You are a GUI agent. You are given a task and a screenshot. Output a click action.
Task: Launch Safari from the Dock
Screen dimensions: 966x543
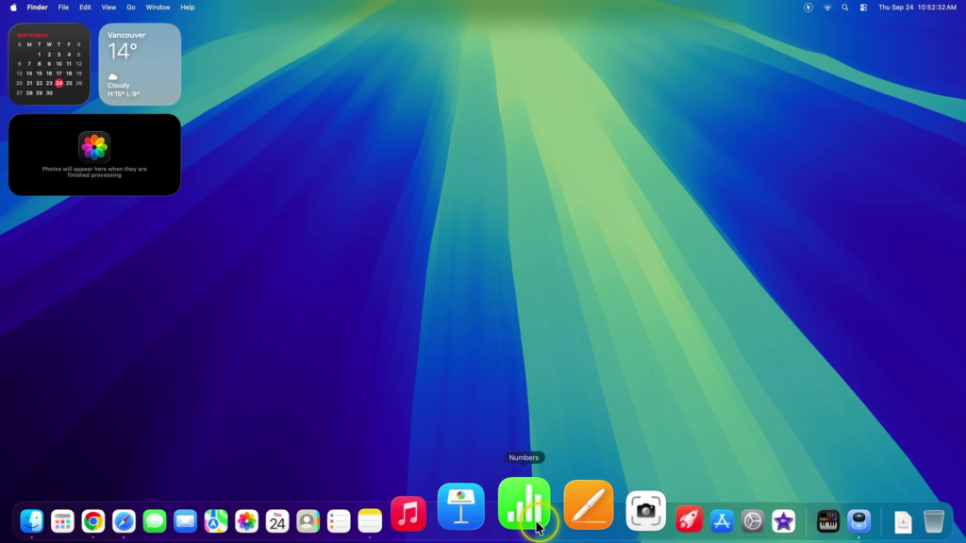124,521
